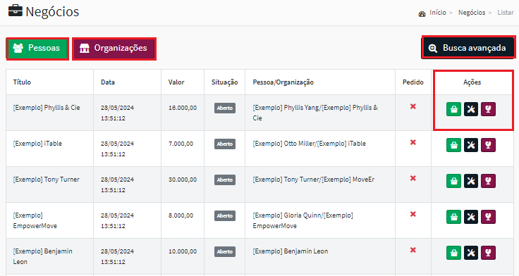Click value 16.000,00

click(x=183, y=108)
